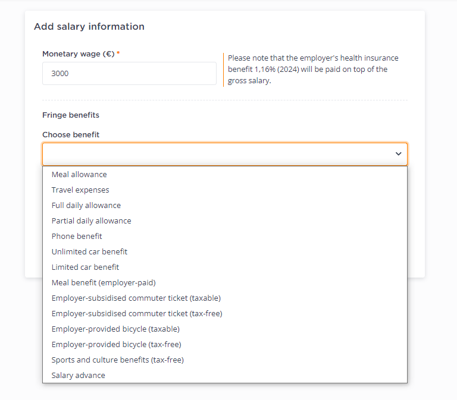Pick Phone benefit from list
This screenshot has height=400, width=457.
[225, 236]
